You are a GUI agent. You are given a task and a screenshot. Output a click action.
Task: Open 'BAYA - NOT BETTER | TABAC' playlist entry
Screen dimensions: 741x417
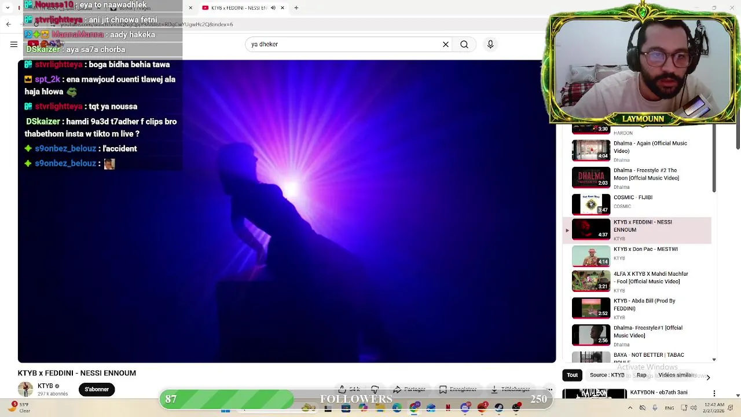(x=637, y=357)
